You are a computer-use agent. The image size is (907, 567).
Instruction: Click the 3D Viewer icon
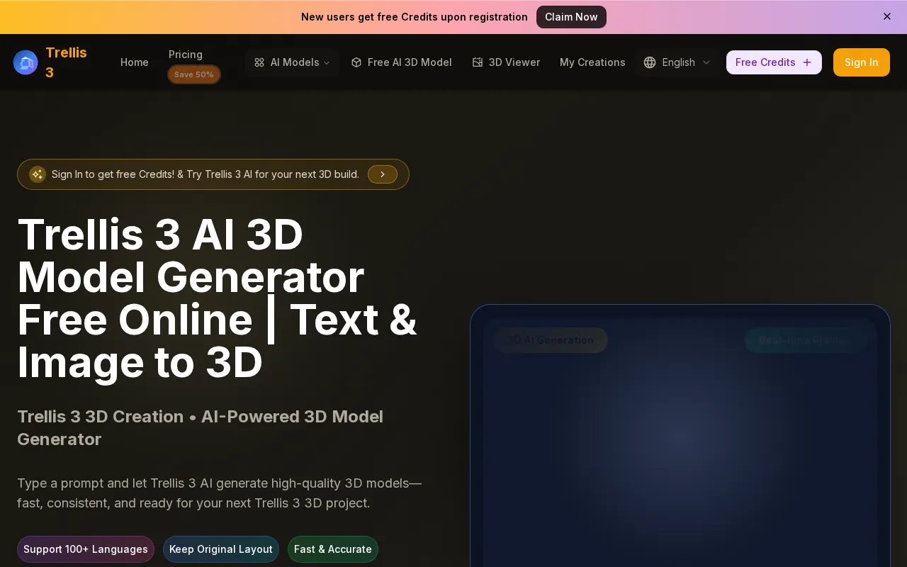pyautogui.click(x=478, y=62)
